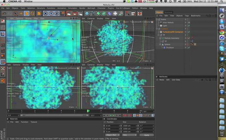Open the Simulation menu
This screenshot has width=226, height=140.
pyautogui.click(x=72, y=8)
